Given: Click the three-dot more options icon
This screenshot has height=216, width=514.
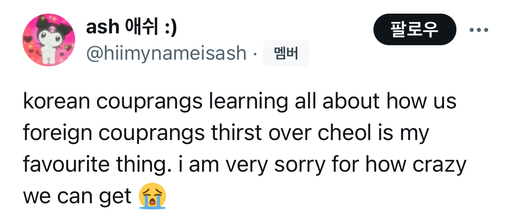Looking at the screenshot, I should coord(478,30).
